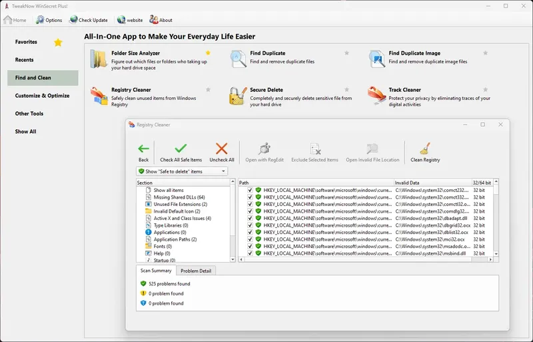
Task: Switch to the Problem Detail tab
Action: click(x=196, y=271)
